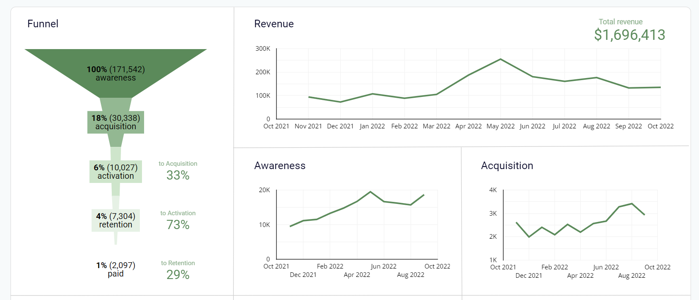Click Dec 2021 on awareness axis
The width and height of the screenshot is (699, 300).
[x=303, y=275]
